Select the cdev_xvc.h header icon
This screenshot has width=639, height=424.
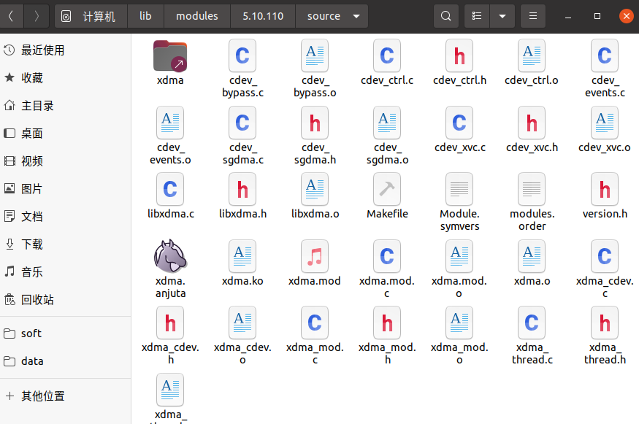[532, 123]
